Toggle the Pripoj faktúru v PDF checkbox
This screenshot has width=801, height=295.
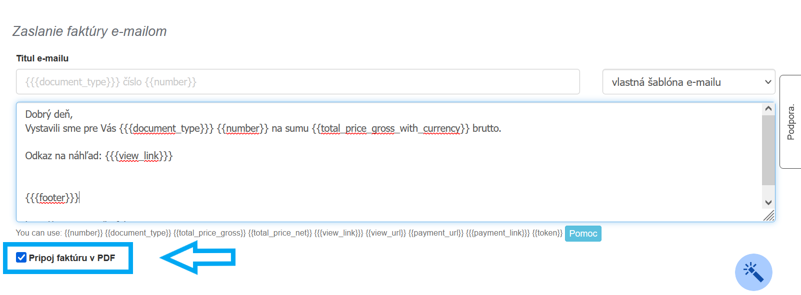coord(21,258)
